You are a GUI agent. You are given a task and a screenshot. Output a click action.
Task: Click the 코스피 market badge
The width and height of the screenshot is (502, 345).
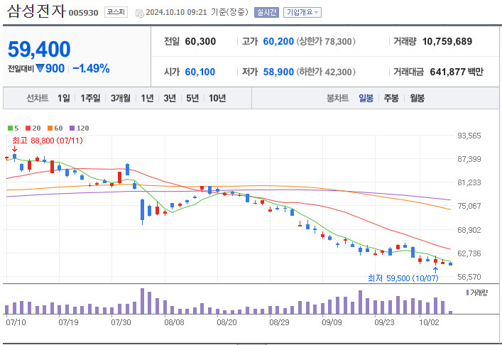click(x=114, y=12)
